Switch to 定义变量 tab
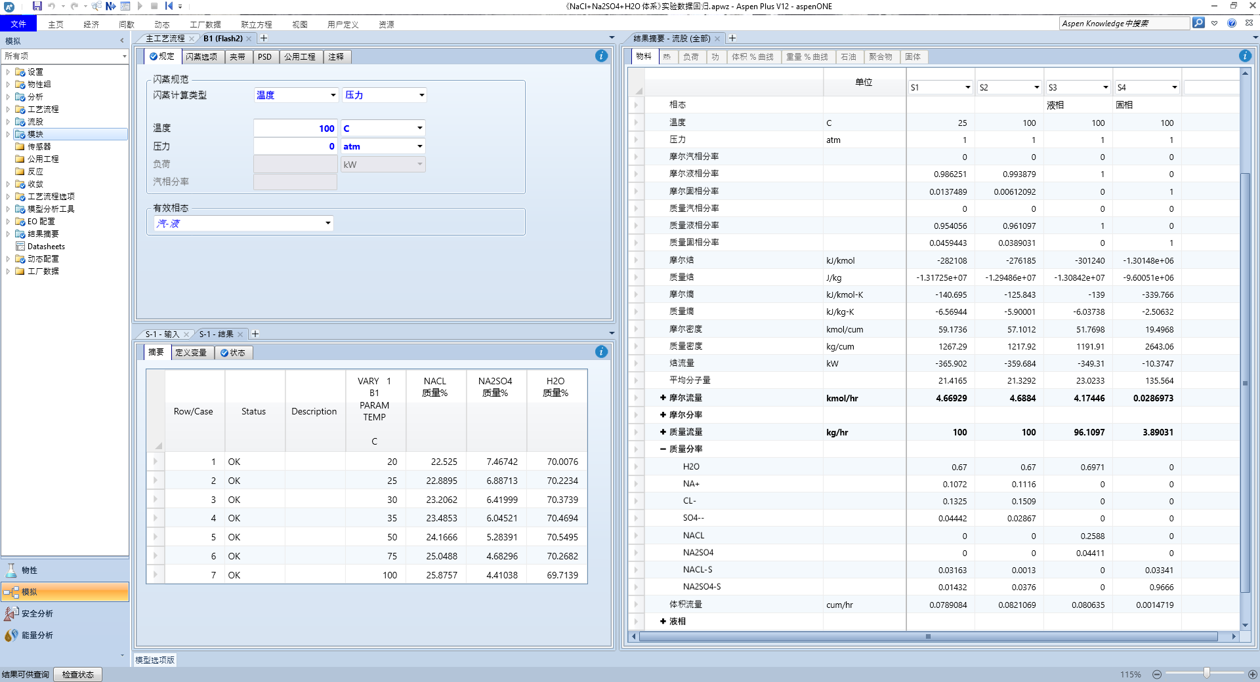The image size is (1260, 682). (191, 353)
